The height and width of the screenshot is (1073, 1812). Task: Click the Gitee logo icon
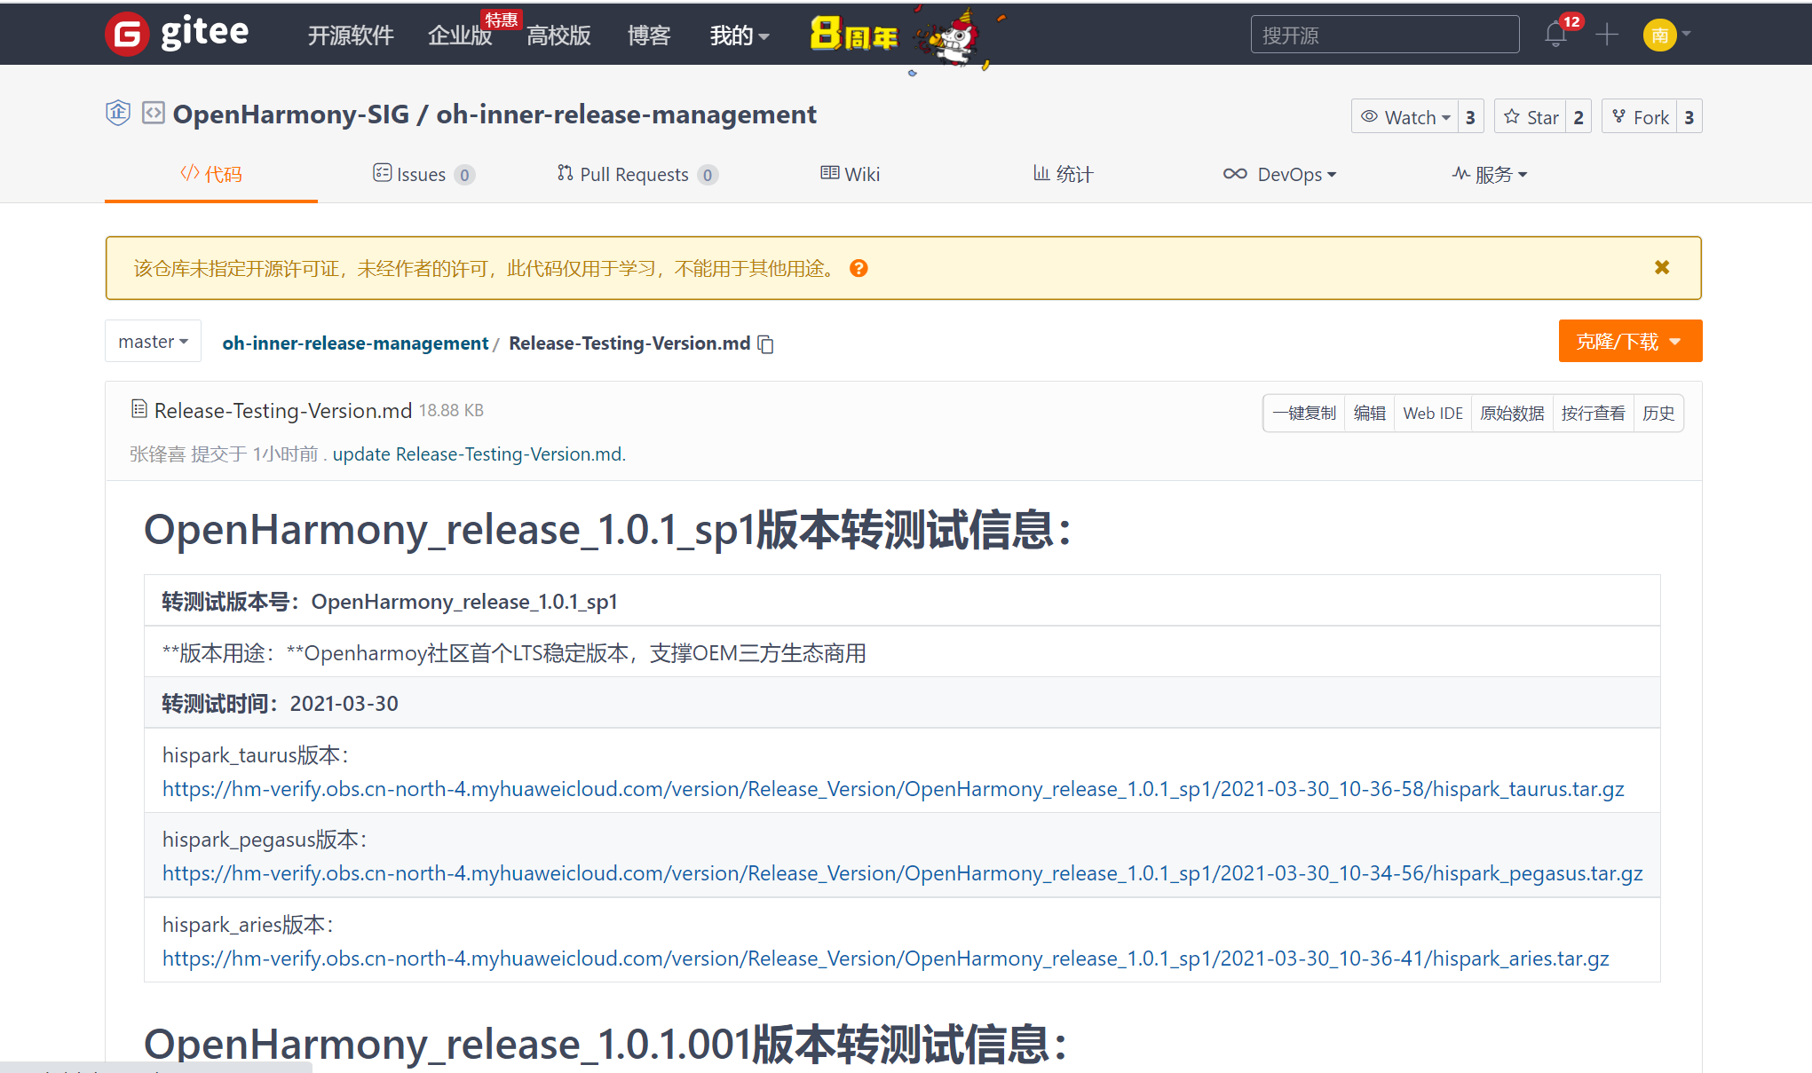pos(127,35)
